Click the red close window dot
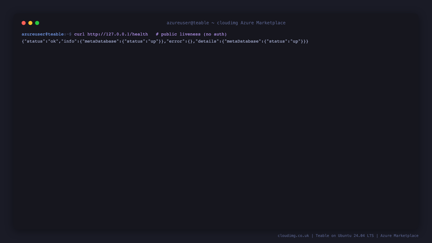 point(24,23)
